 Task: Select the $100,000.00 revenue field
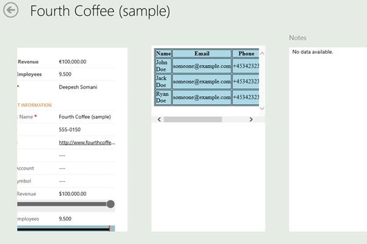click(x=73, y=194)
